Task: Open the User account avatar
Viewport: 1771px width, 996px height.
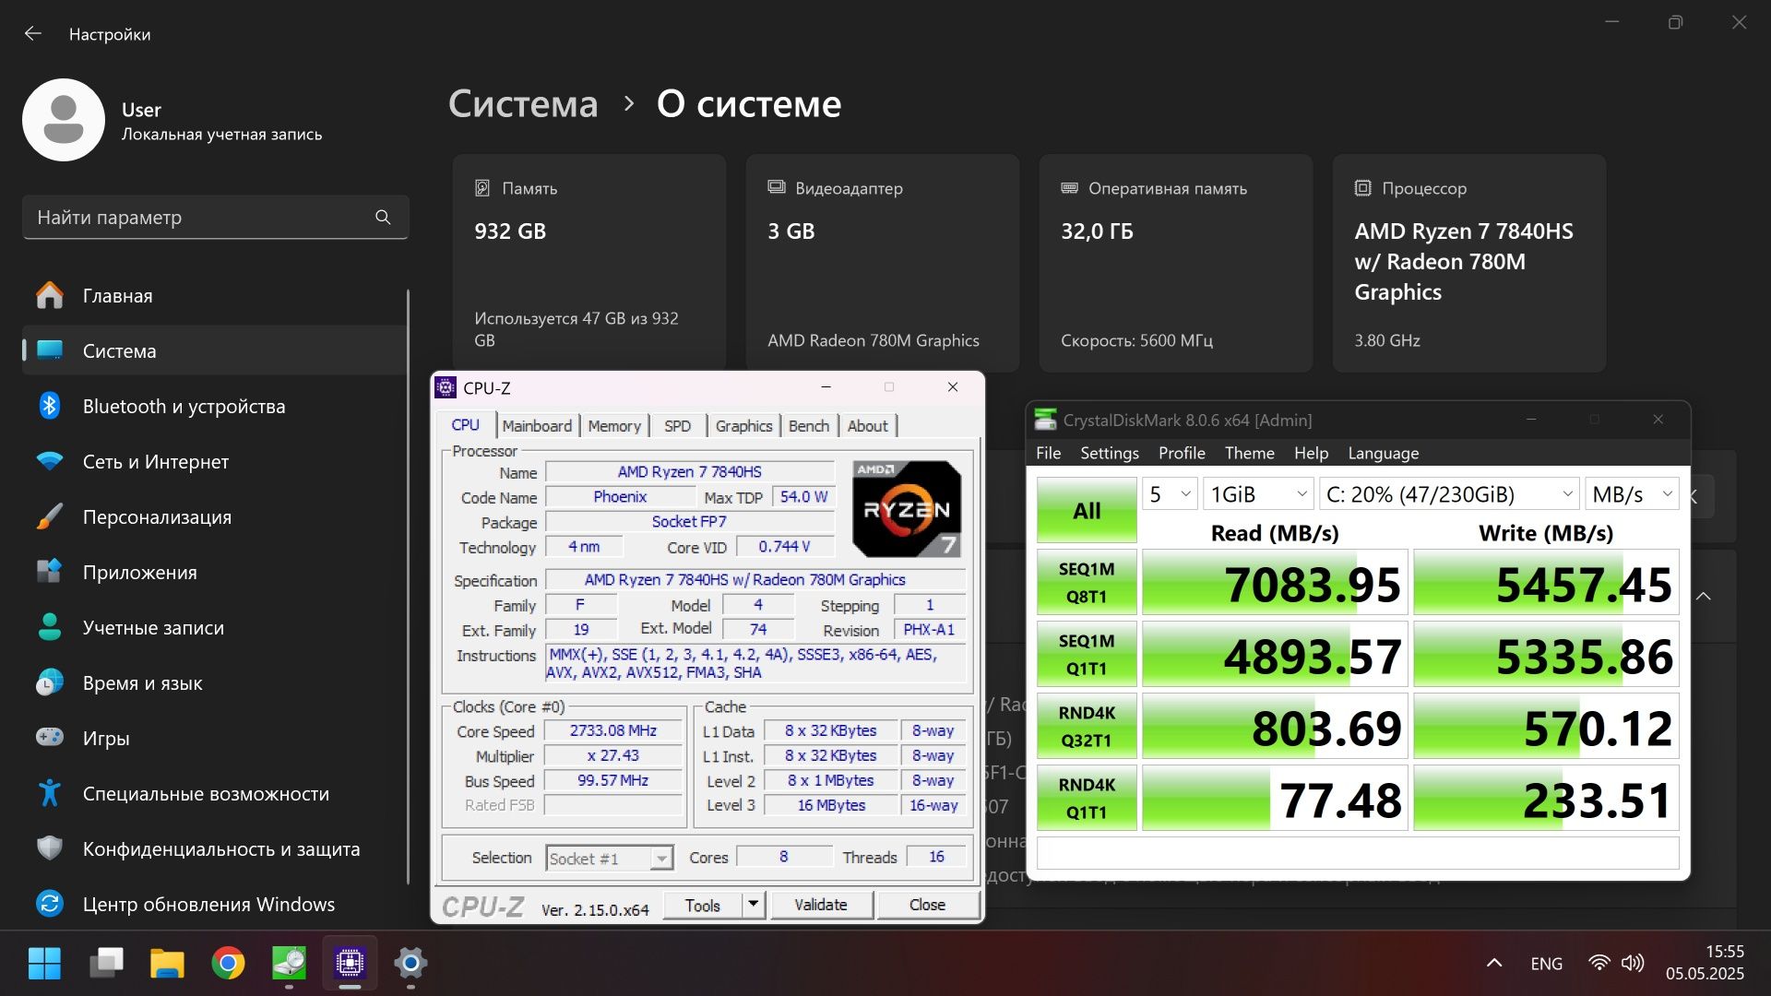Action: pyautogui.click(x=64, y=120)
